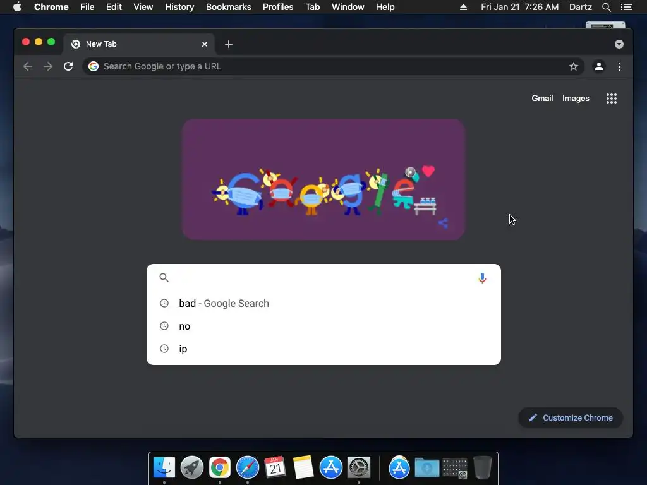Select the 'bad' search suggestion
Viewport: 647px width, 485px height.
pos(323,304)
